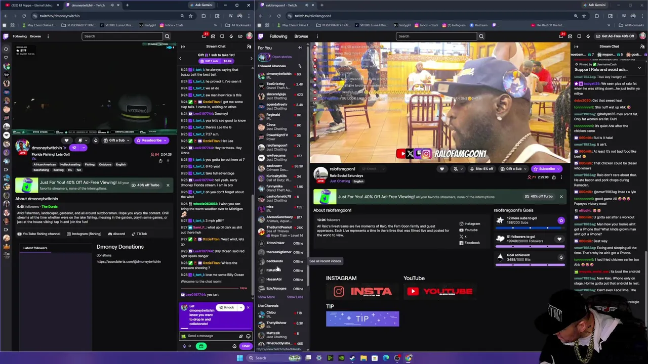The width and height of the screenshot is (648, 364).
Task: Select Following tab in left Twitch window
Action: point(20,36)
